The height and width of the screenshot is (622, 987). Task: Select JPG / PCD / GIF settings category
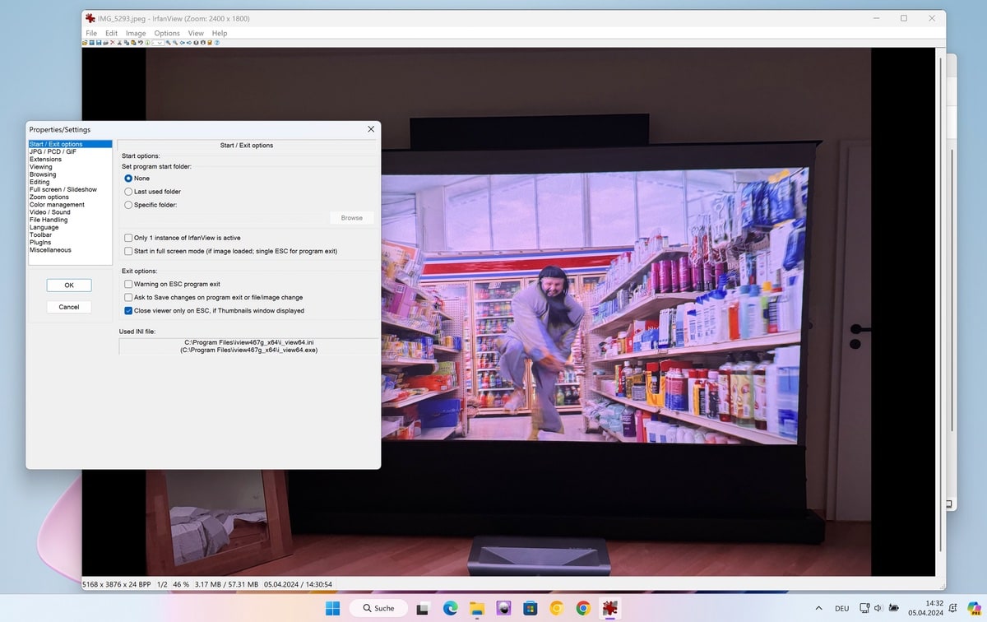[x=70, y=152]
